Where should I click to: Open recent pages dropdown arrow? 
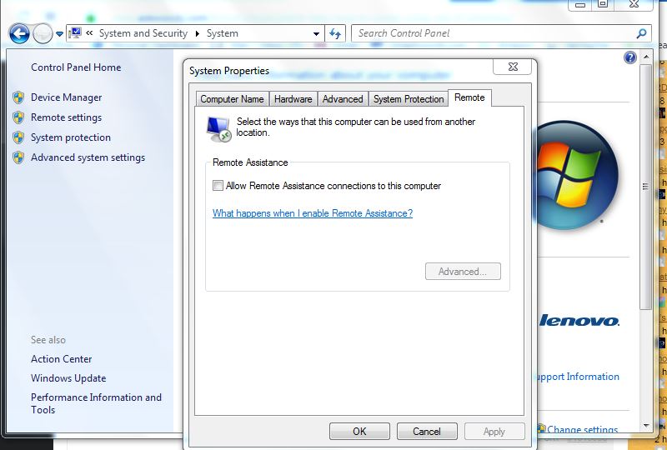(x=59, y=34)
